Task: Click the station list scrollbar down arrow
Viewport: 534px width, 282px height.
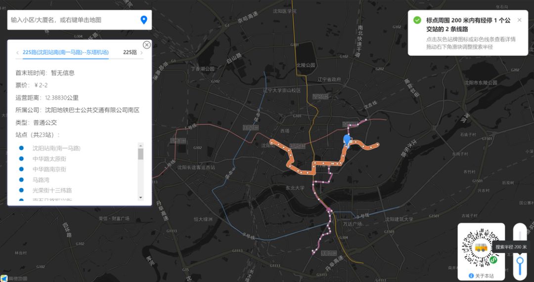Action: pos(140,198)
